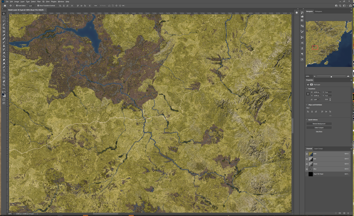Collapse the Quick Actions section
The width and height of the screenshot is (354, 216).
coord(307,120)
